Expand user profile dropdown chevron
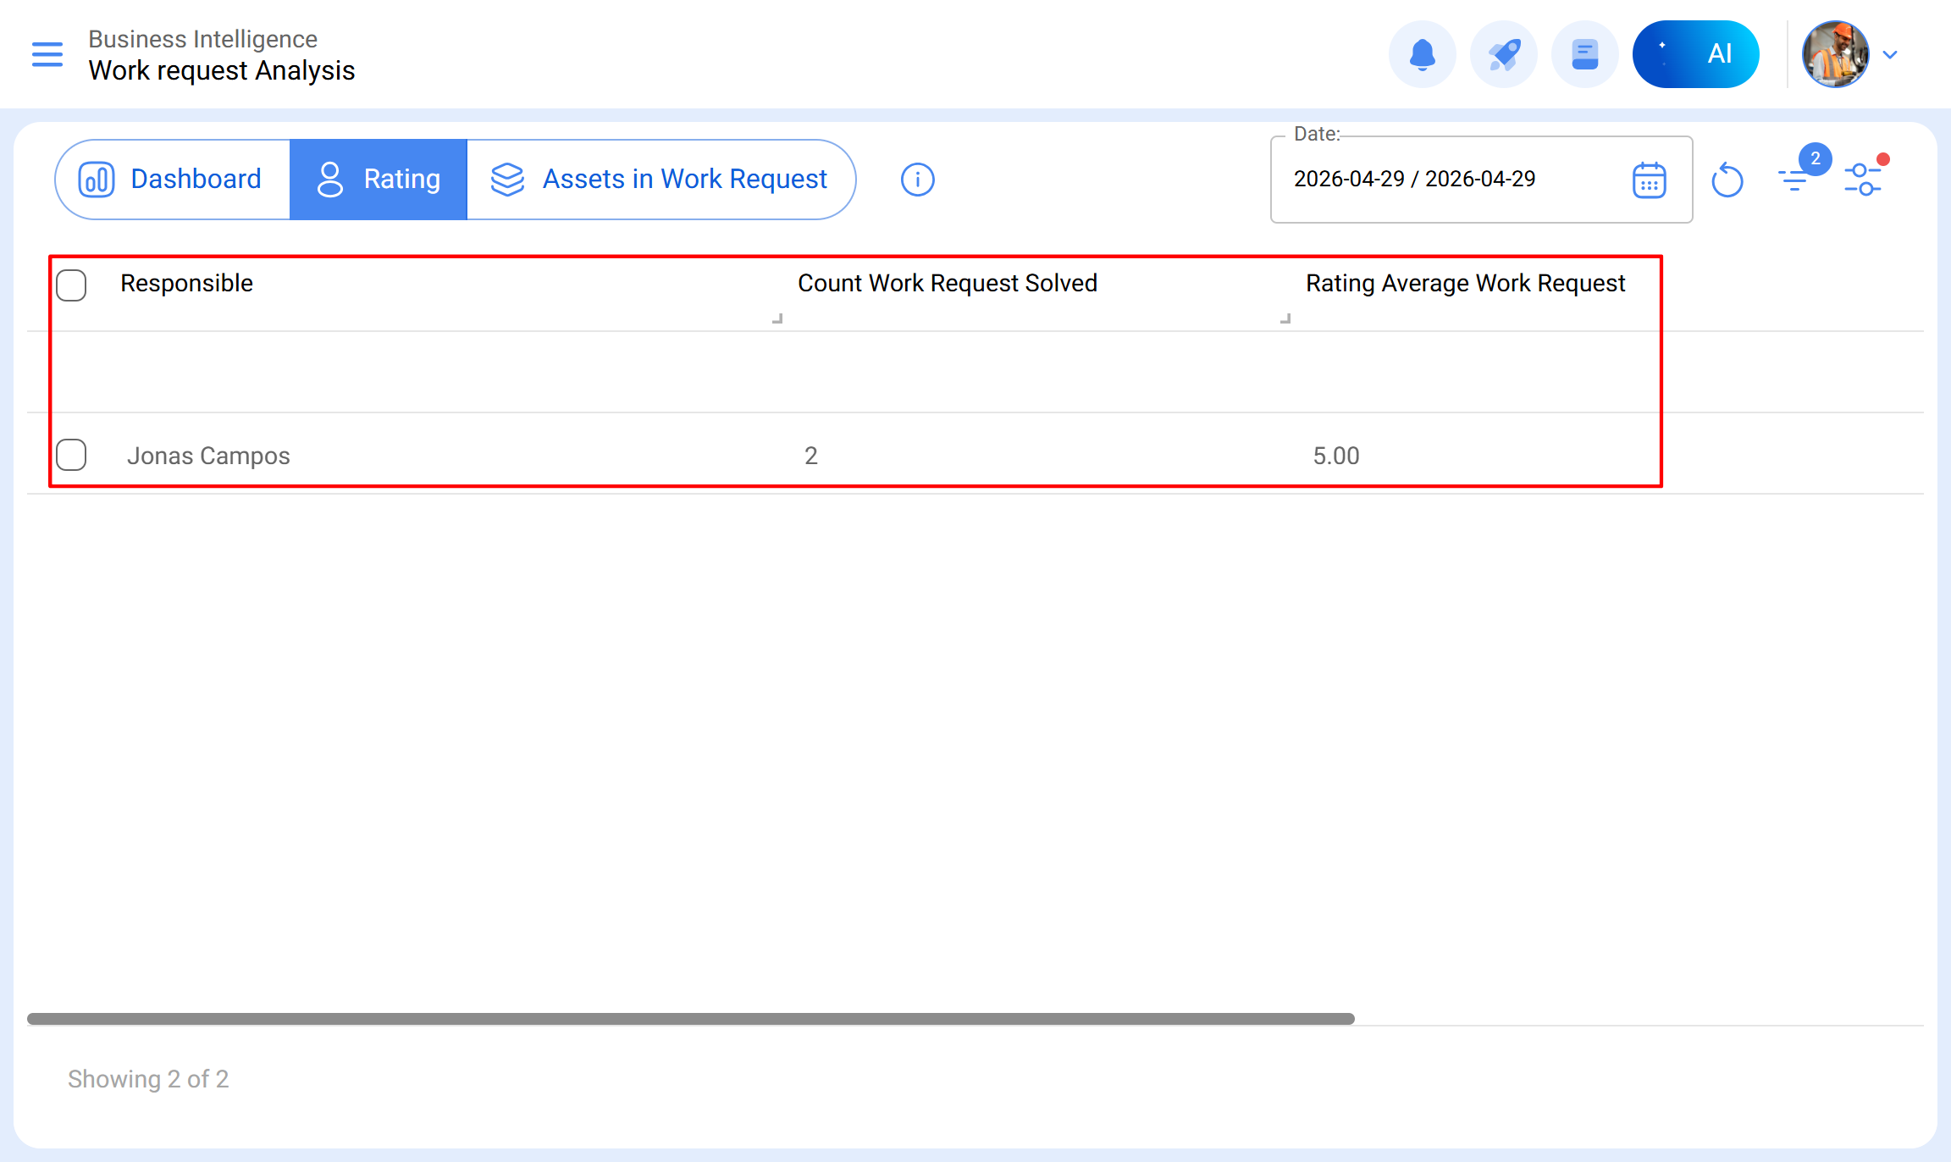This screenshot has width=1951, height=1162. coord(1890,55)
